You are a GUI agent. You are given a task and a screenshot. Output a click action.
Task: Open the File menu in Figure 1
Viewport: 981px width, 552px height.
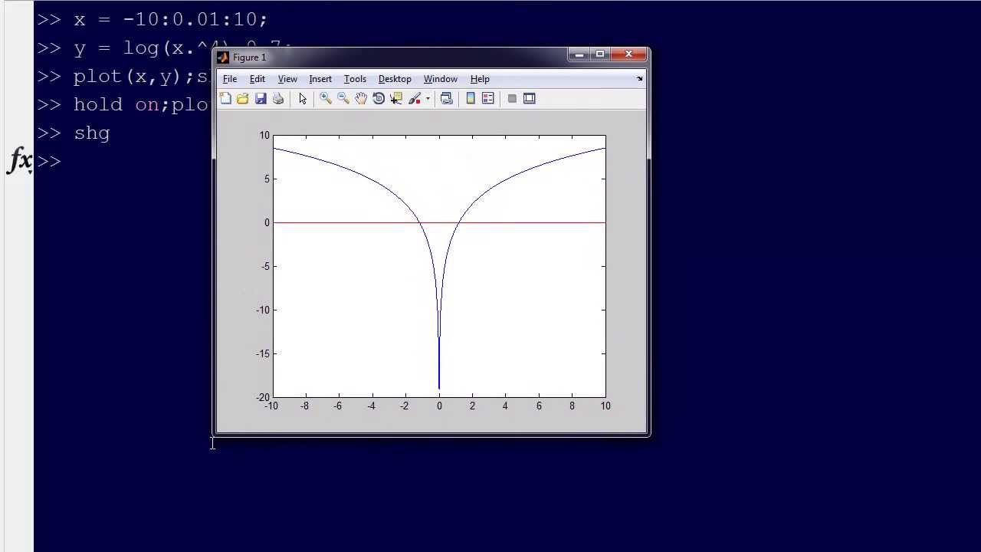pos(229,79)
